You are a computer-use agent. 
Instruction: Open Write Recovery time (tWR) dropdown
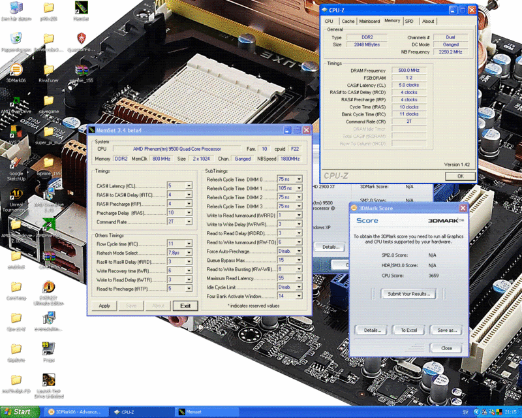189,270
